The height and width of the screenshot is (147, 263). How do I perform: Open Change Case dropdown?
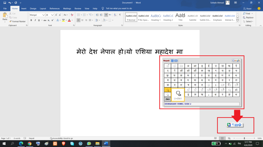point(65,15)
